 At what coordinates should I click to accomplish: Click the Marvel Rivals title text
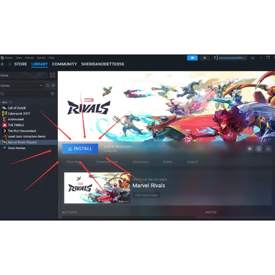(x=149, y=185)
